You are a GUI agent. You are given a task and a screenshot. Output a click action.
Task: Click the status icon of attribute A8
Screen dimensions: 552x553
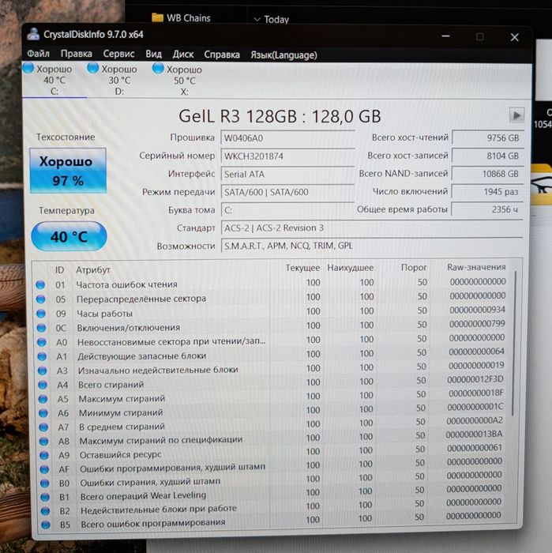tap(43, 441)
